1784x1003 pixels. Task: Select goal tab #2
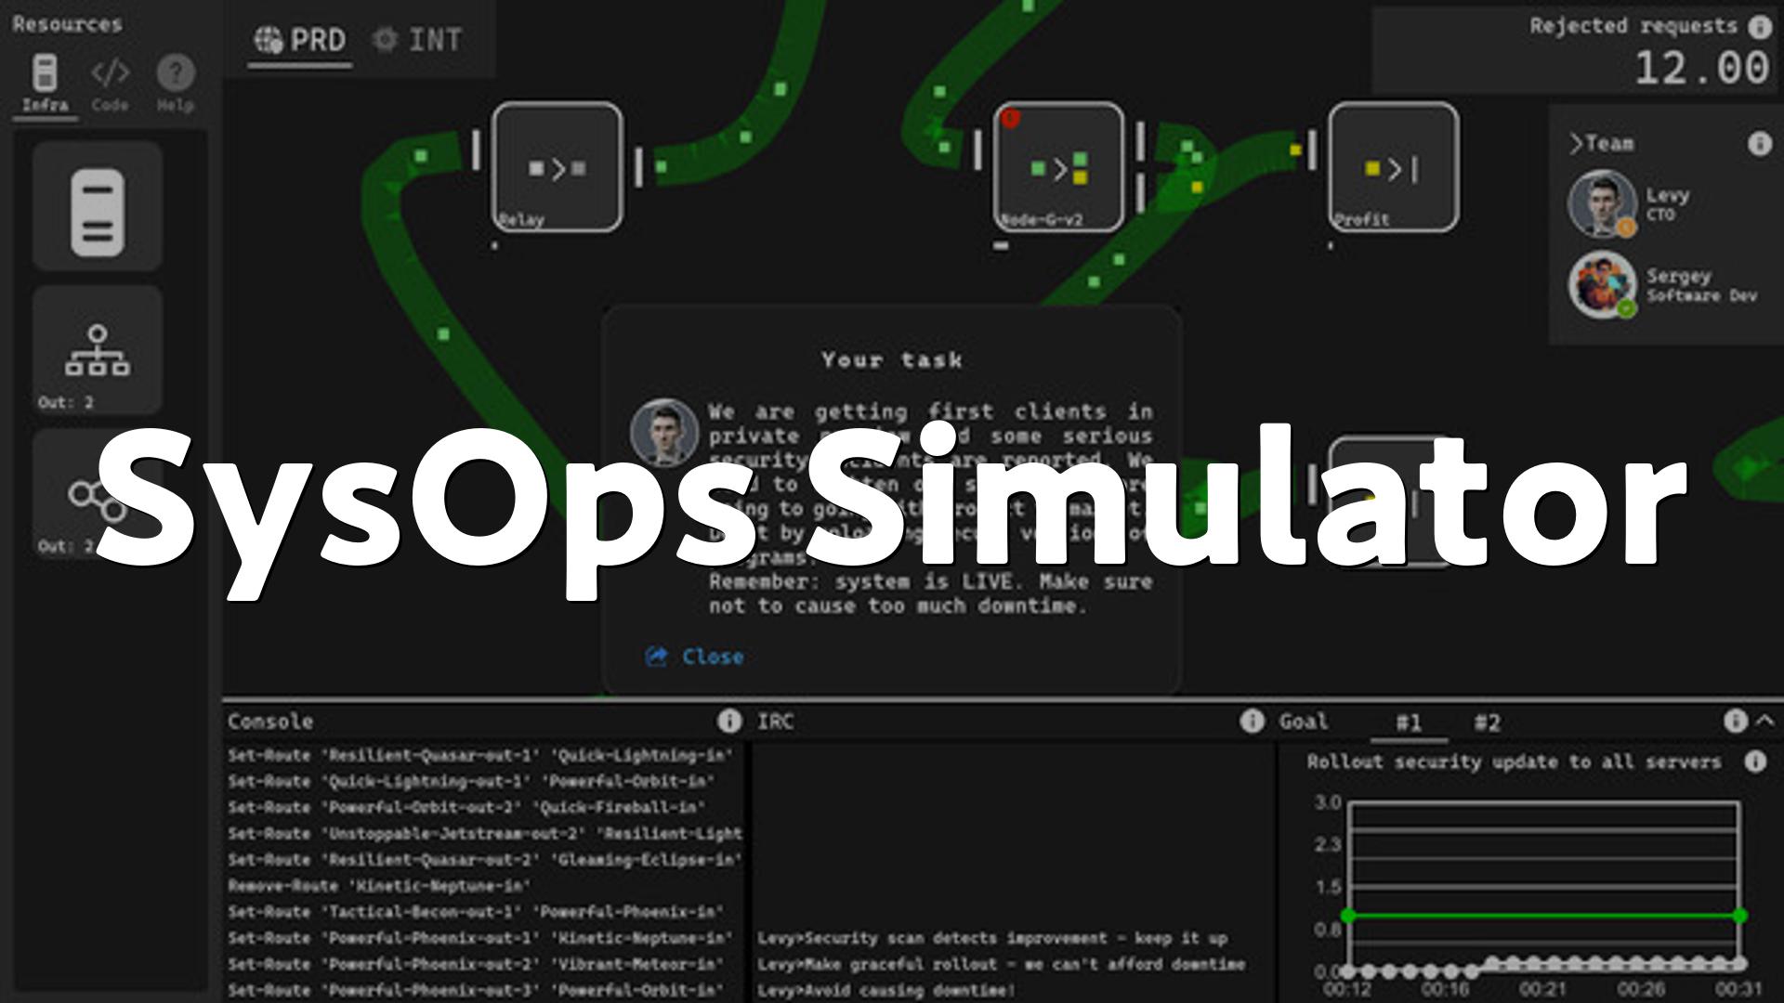tap(1487, 723)
